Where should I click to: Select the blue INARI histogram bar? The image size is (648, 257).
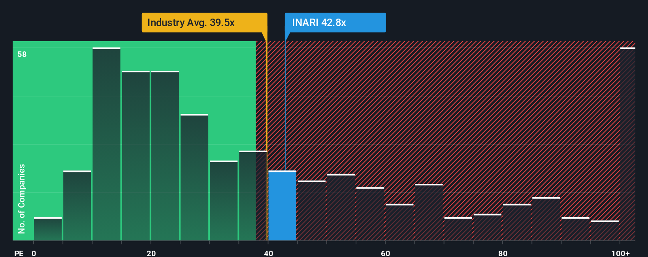[282, 206]
